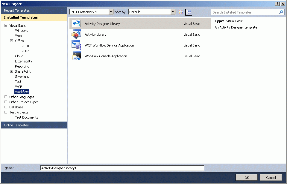Click the project Name input field
287x184 pixels.
coord(122,168)
